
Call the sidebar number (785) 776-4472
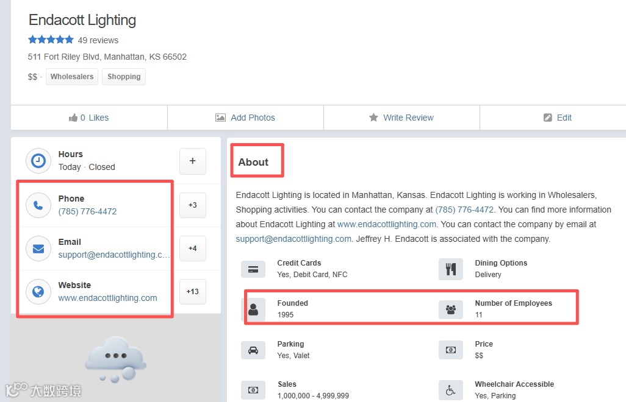[87, 211]
